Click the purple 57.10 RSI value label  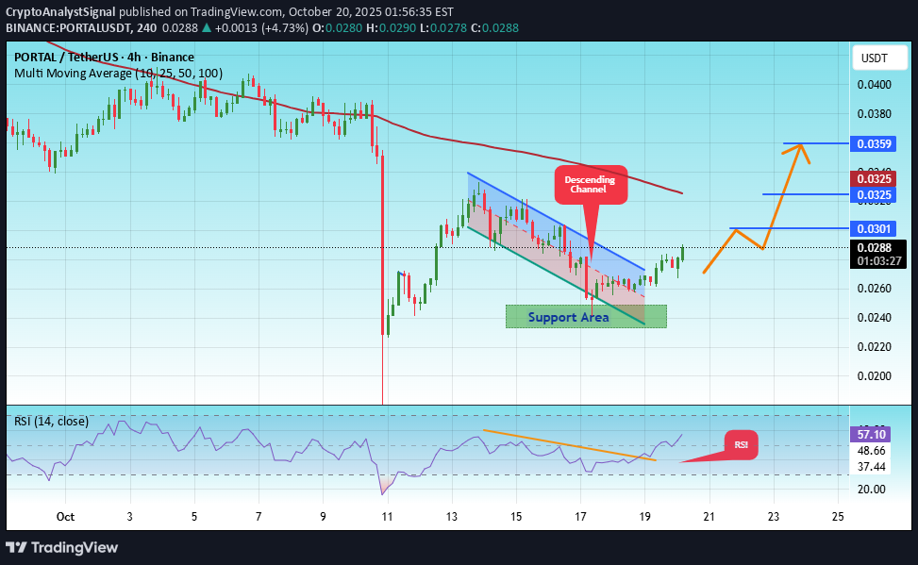[x=871, y=434]
